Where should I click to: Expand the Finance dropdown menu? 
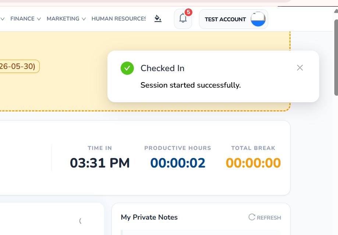click(x=25, y=19)
